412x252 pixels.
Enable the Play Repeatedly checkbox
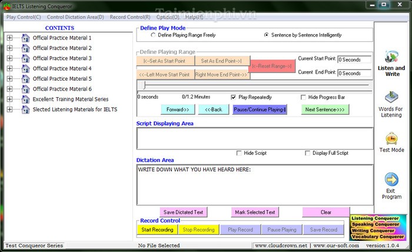pos(234,97)
